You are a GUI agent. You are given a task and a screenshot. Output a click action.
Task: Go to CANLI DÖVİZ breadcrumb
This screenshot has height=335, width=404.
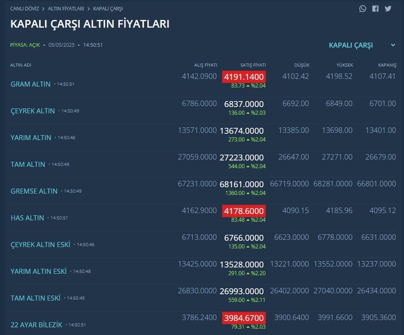click(24, 9)
